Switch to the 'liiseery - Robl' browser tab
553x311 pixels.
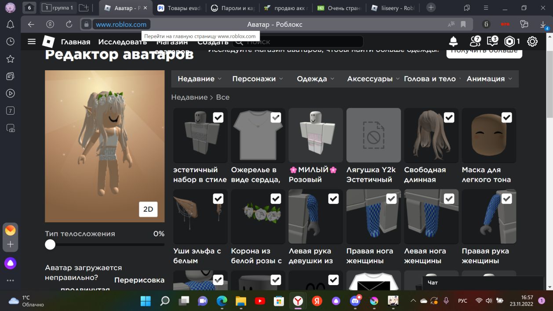click(x=393, y=8)
